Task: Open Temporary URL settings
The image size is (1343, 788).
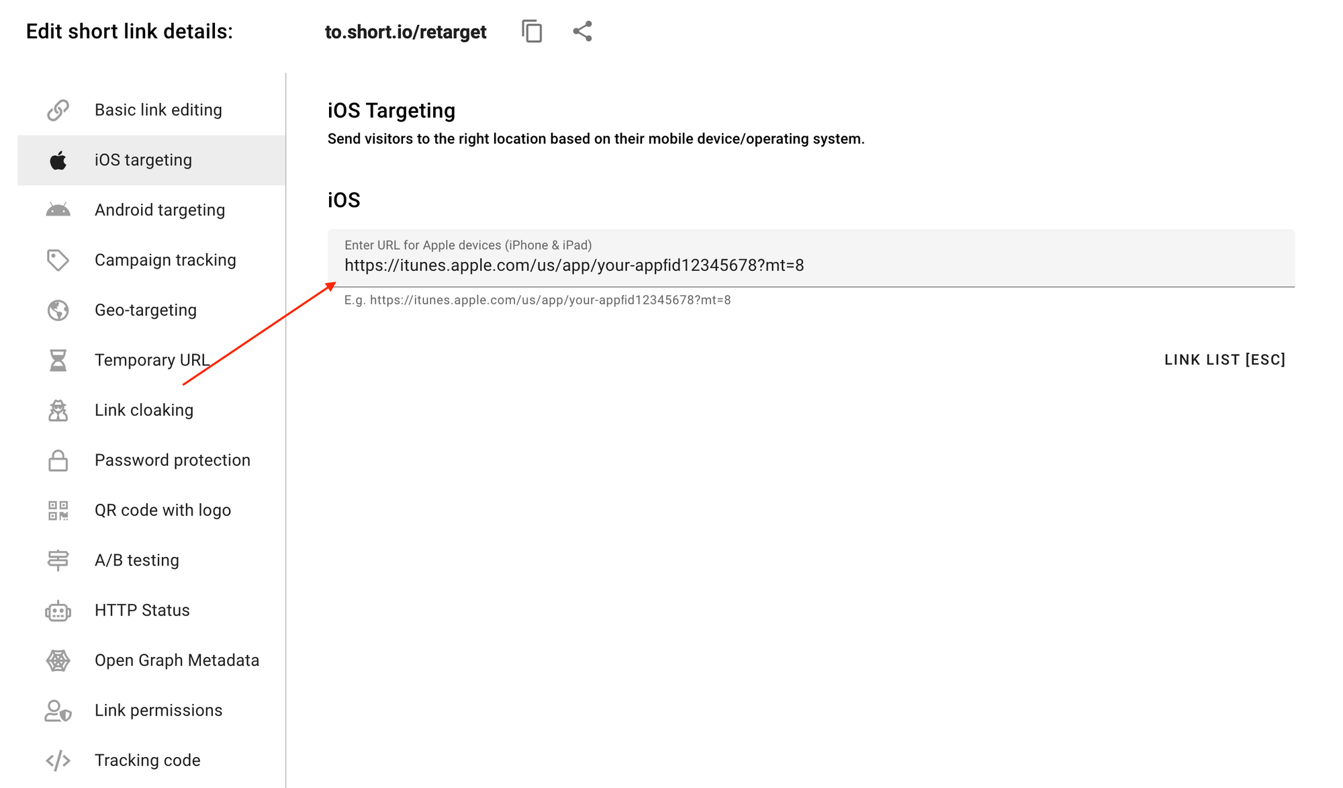Action: coord(151,360)
